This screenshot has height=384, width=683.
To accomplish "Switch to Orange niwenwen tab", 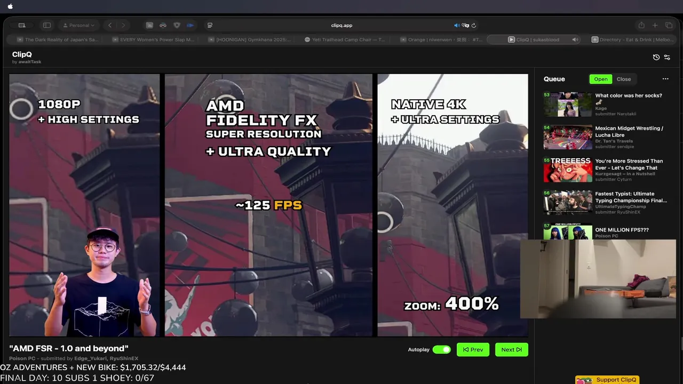I will (x=441, y=39).
